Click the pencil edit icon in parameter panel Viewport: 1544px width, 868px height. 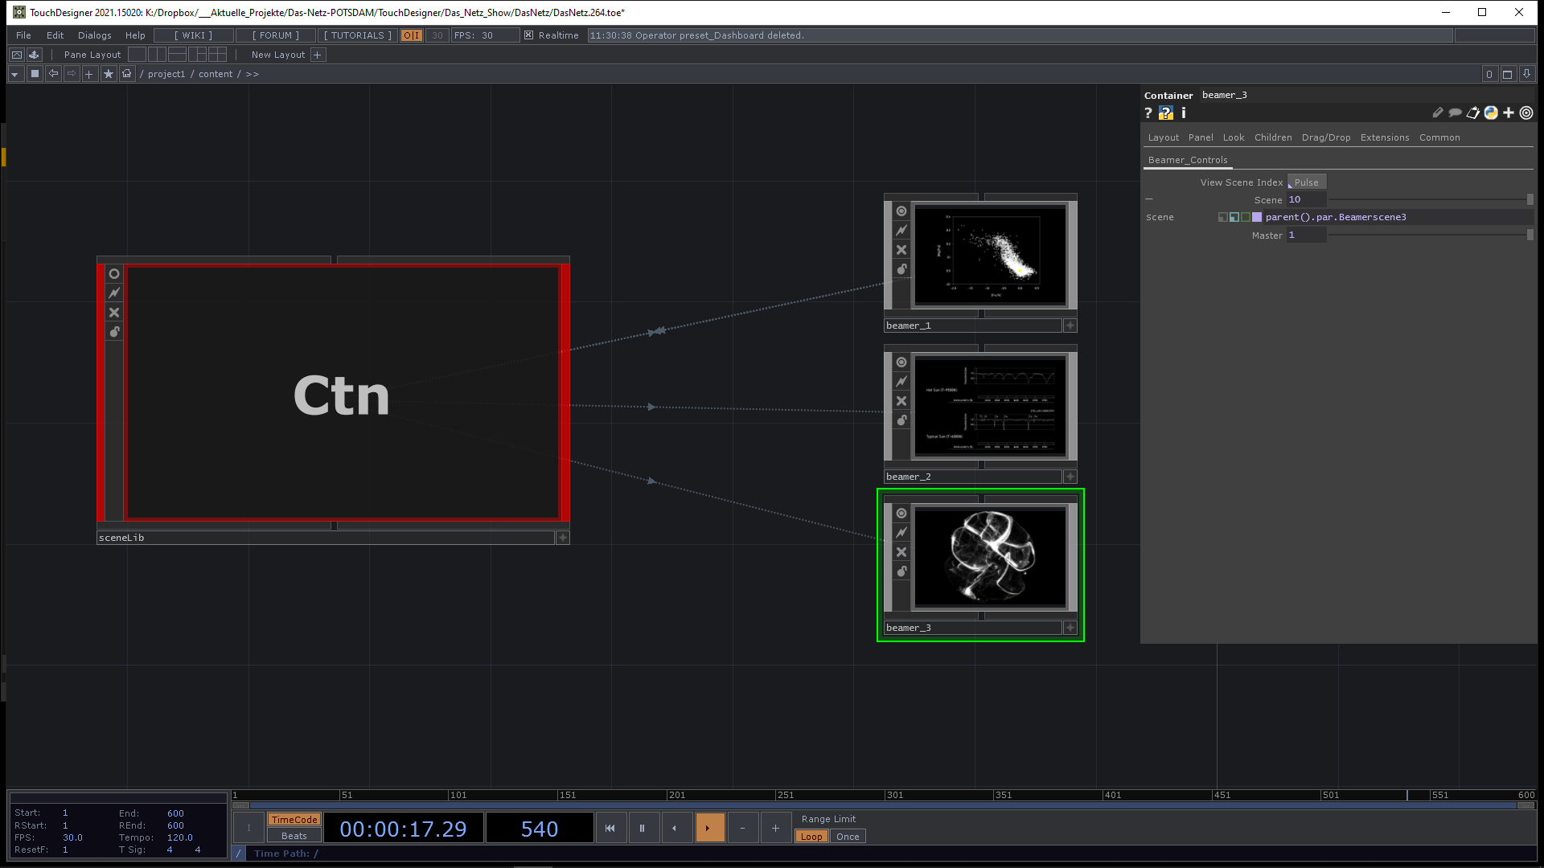click(1438, 113)
